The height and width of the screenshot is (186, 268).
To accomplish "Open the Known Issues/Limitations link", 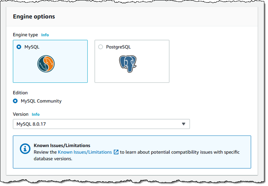I will tap(85, 152).
